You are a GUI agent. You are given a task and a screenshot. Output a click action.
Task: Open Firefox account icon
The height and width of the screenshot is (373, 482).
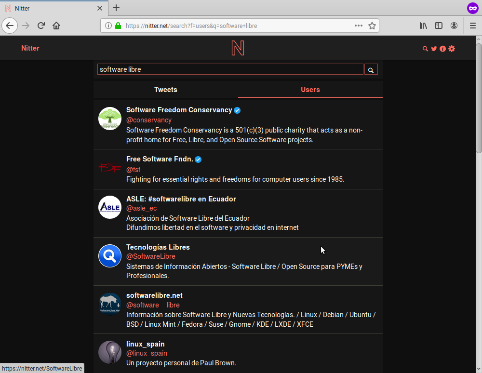pyautogui.click(x=454, y=26)
